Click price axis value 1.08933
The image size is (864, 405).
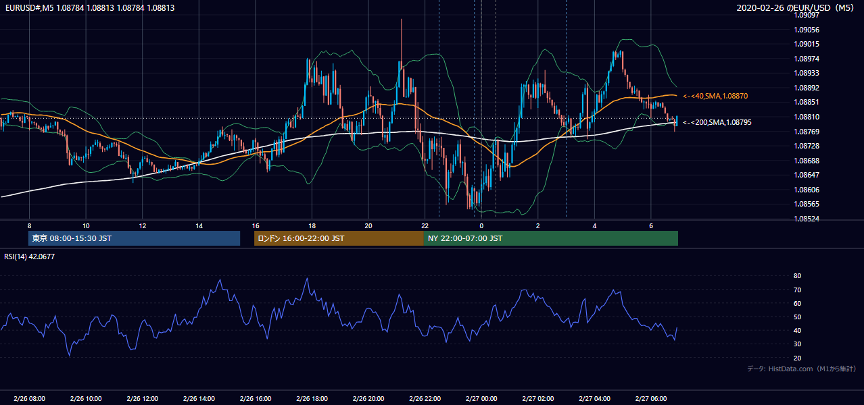point(807,73)
